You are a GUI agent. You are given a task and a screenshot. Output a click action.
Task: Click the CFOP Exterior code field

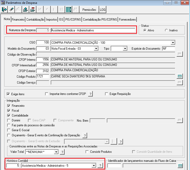pos(43,71)
